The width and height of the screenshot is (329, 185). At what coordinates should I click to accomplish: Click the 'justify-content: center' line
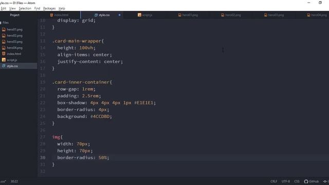90,62
